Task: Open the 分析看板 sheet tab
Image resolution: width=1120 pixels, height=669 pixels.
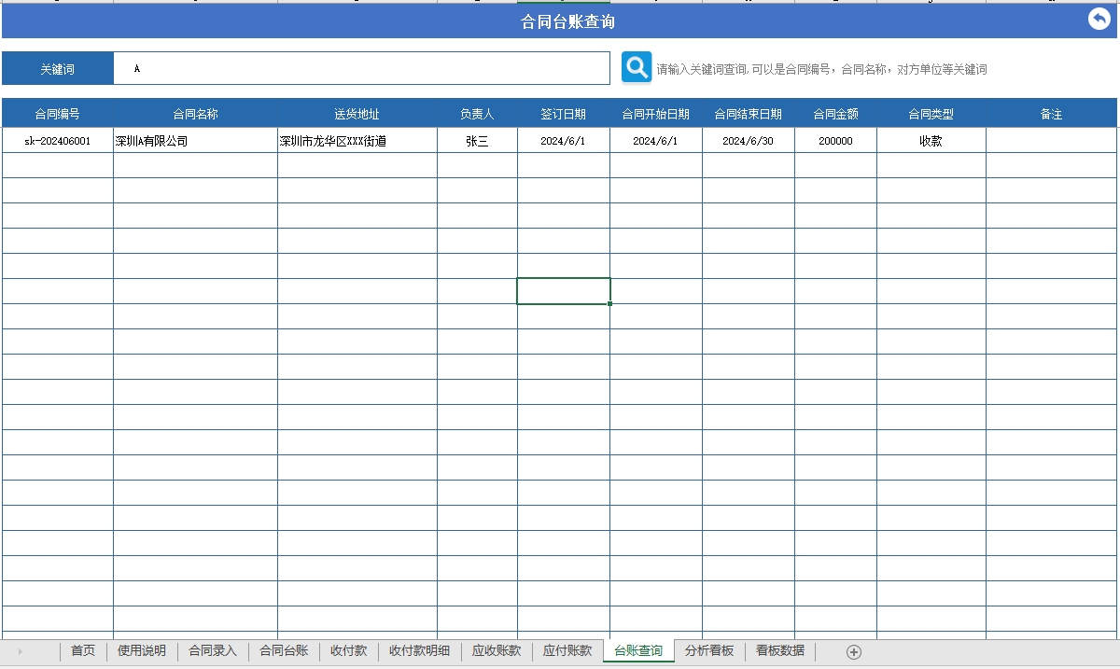Action: (709, 650)
